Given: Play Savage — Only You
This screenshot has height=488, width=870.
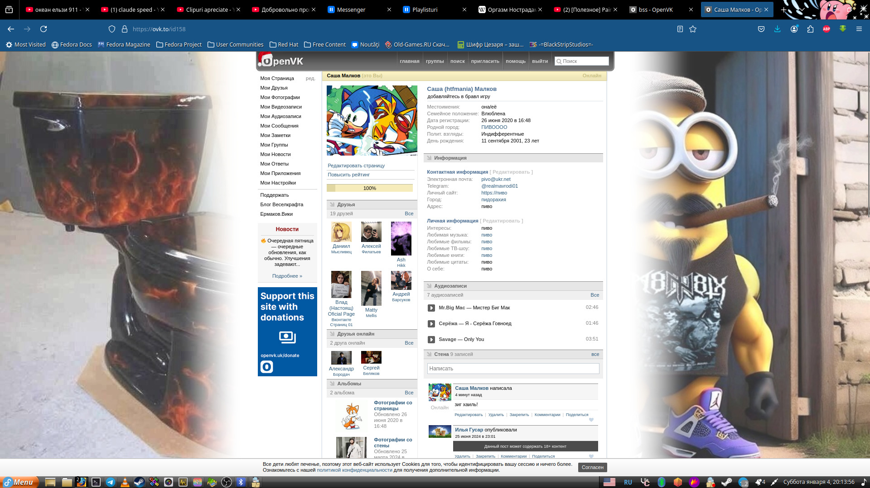Looking at the screenshot, I should point(431,340).
